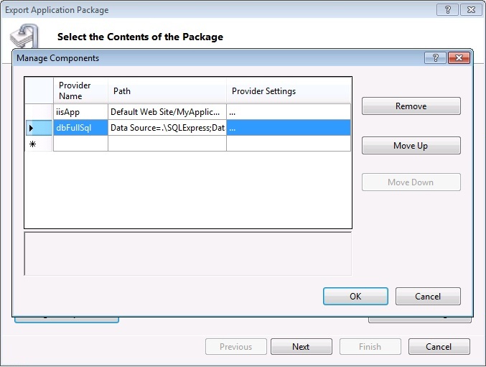Confirm with the OK button
The width and height of the screenshot is (486, 367).
(x=355, y=297)
